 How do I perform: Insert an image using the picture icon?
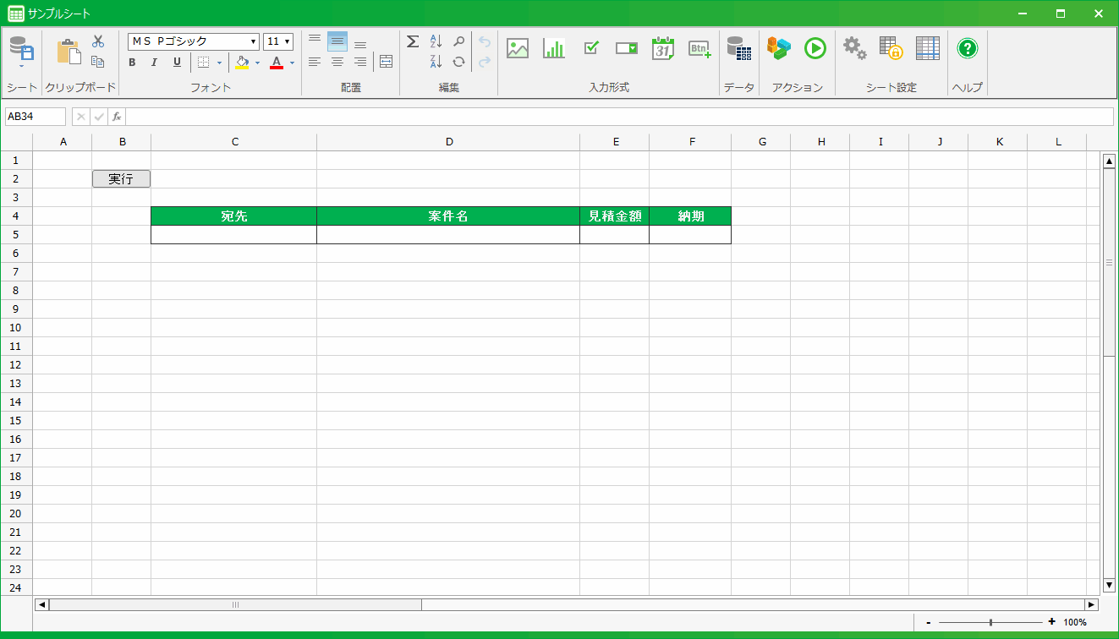[x=518, y=48]
